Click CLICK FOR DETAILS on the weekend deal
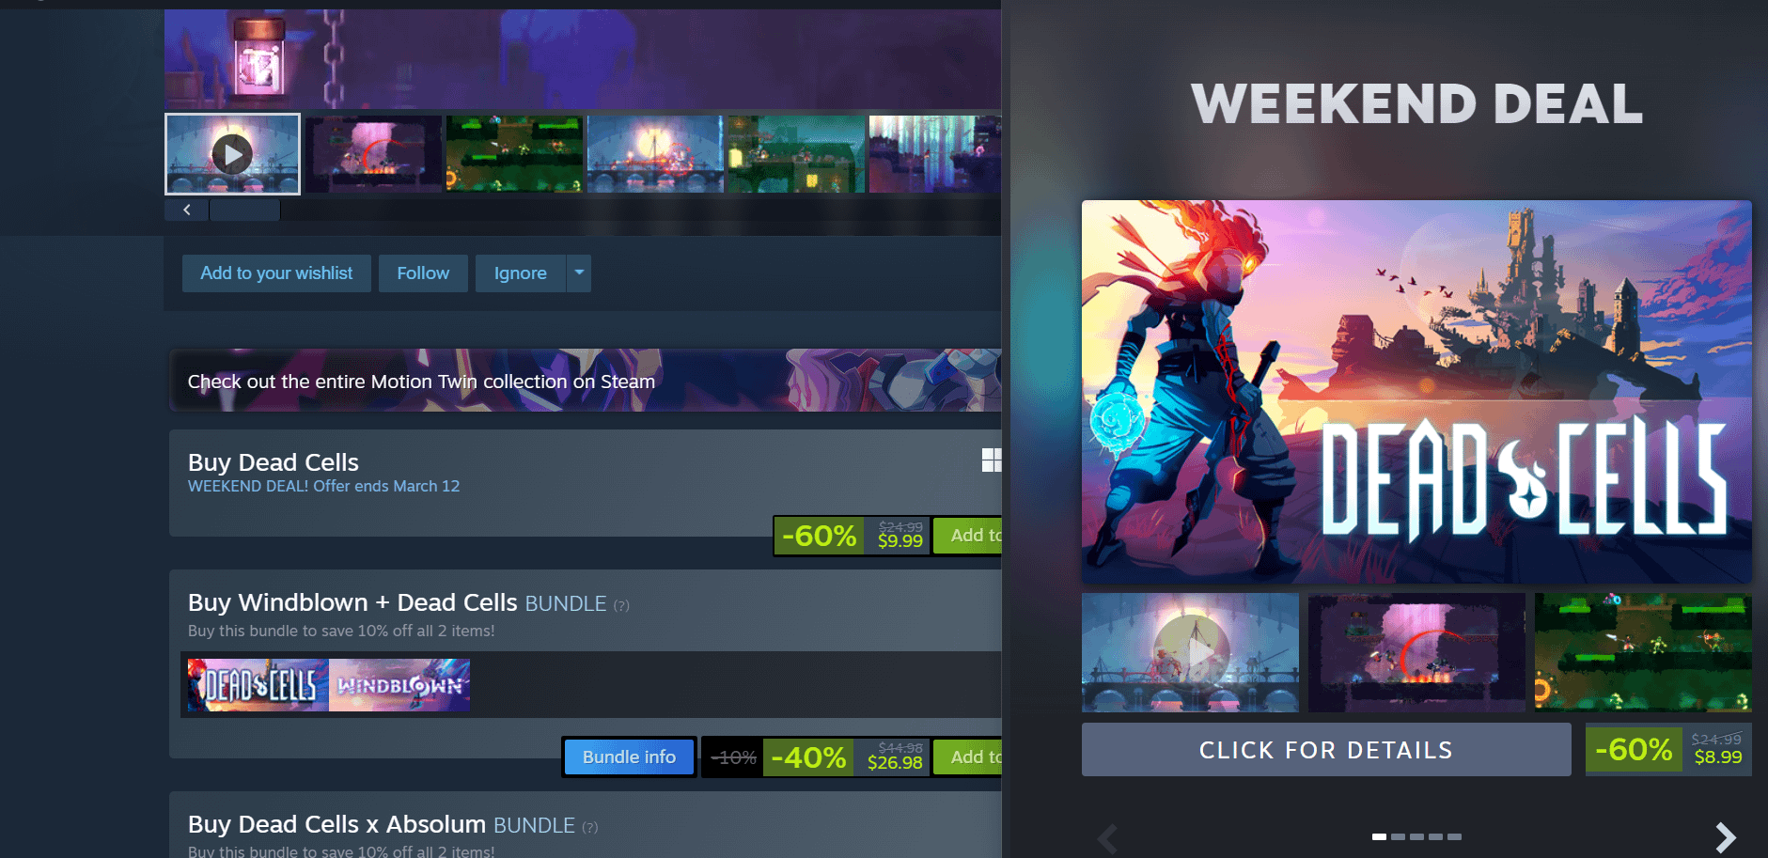The width and height of the screenshot is (1768, 858). [x=1326, y=750]
